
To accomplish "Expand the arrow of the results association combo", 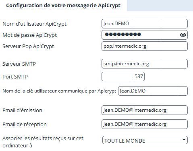I will [x=184, y=140].
